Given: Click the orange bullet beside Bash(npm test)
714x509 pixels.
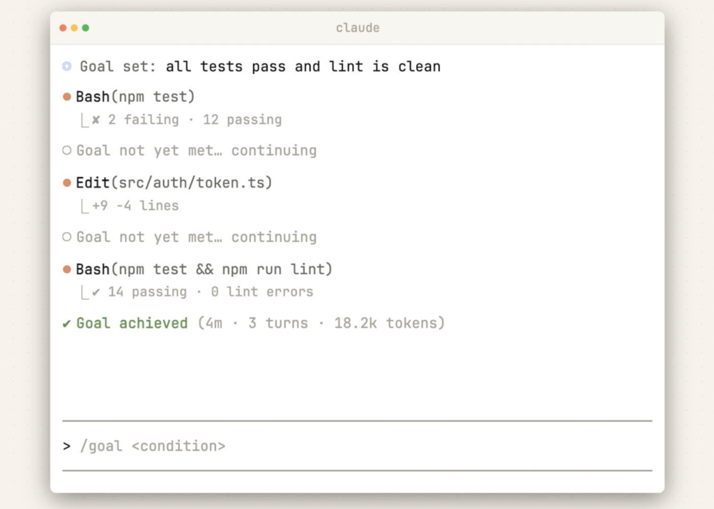Looking at the screenshot, I should coord(67,97).
